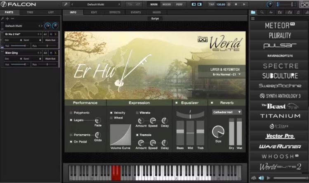
Task: Play the browser preview sample
Action: (269, 178)
